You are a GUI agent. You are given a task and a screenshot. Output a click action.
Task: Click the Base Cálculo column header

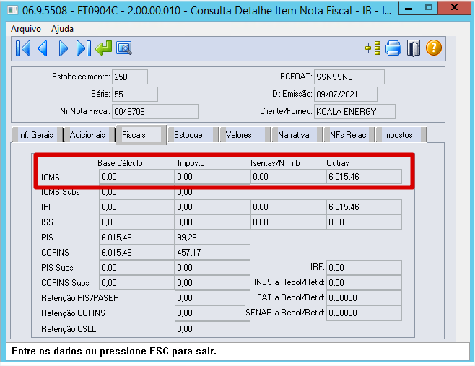(x=120, y=163)
